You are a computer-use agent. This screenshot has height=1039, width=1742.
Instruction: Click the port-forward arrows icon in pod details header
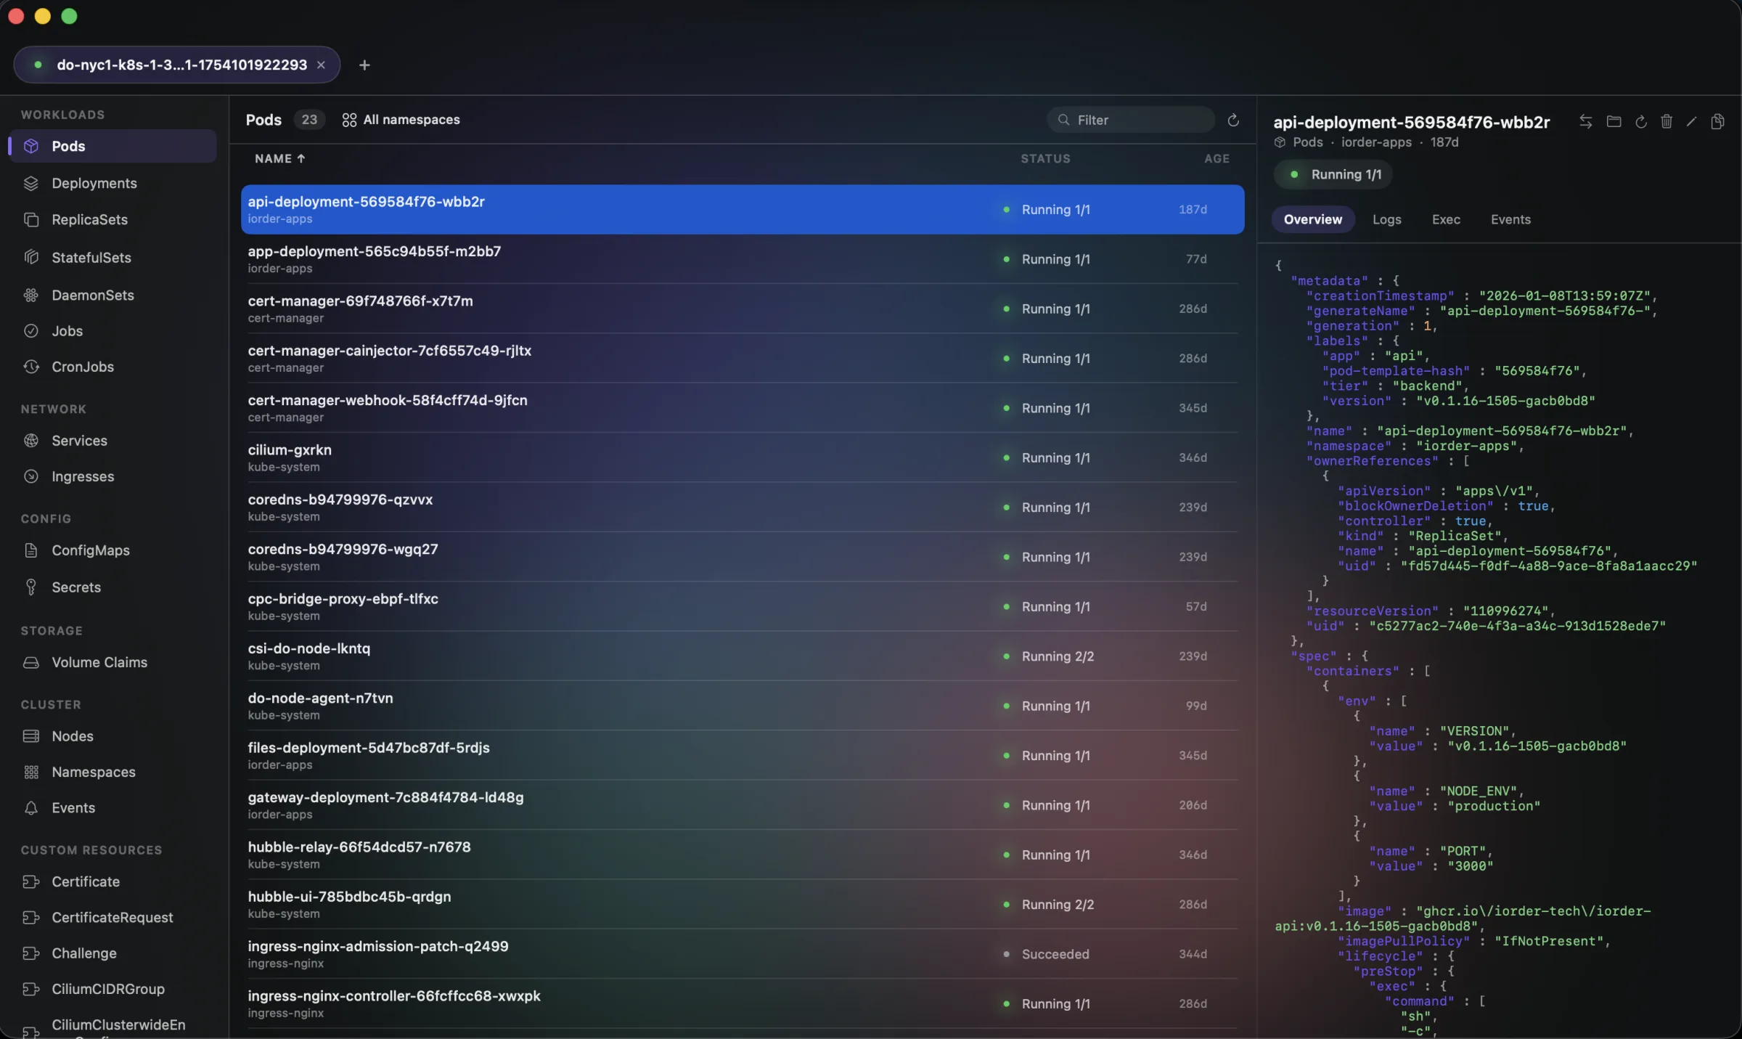1586,122
